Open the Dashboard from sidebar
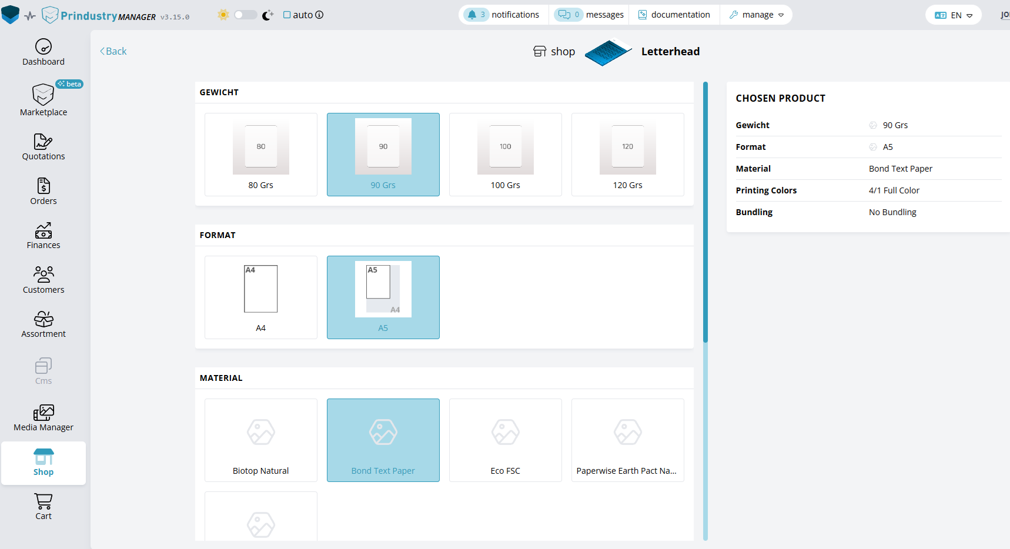 [x=44, y=52]
